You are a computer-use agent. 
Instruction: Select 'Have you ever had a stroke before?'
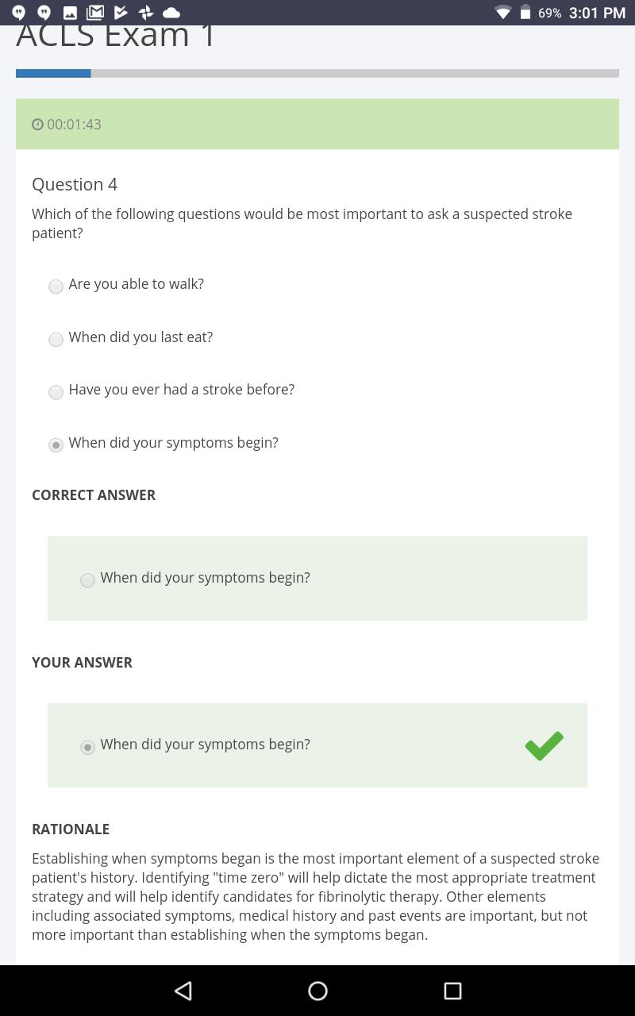pos(56,392)
